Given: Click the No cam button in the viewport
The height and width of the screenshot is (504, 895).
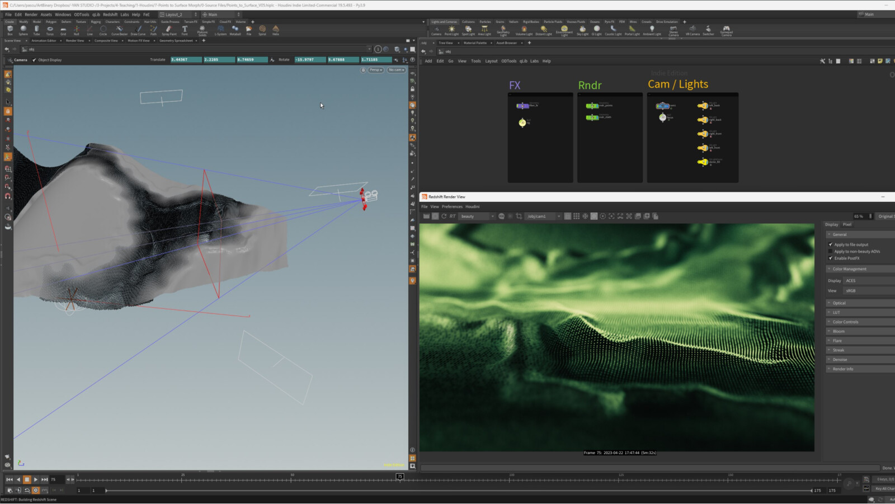Looking at the screenshot, I should [397, 69].
